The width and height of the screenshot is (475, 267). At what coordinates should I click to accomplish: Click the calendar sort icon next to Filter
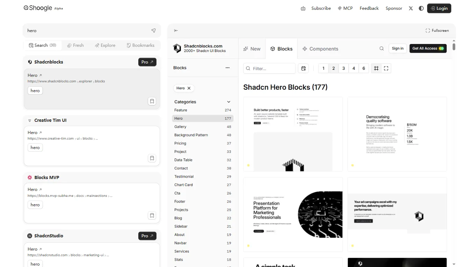(304, 68)
